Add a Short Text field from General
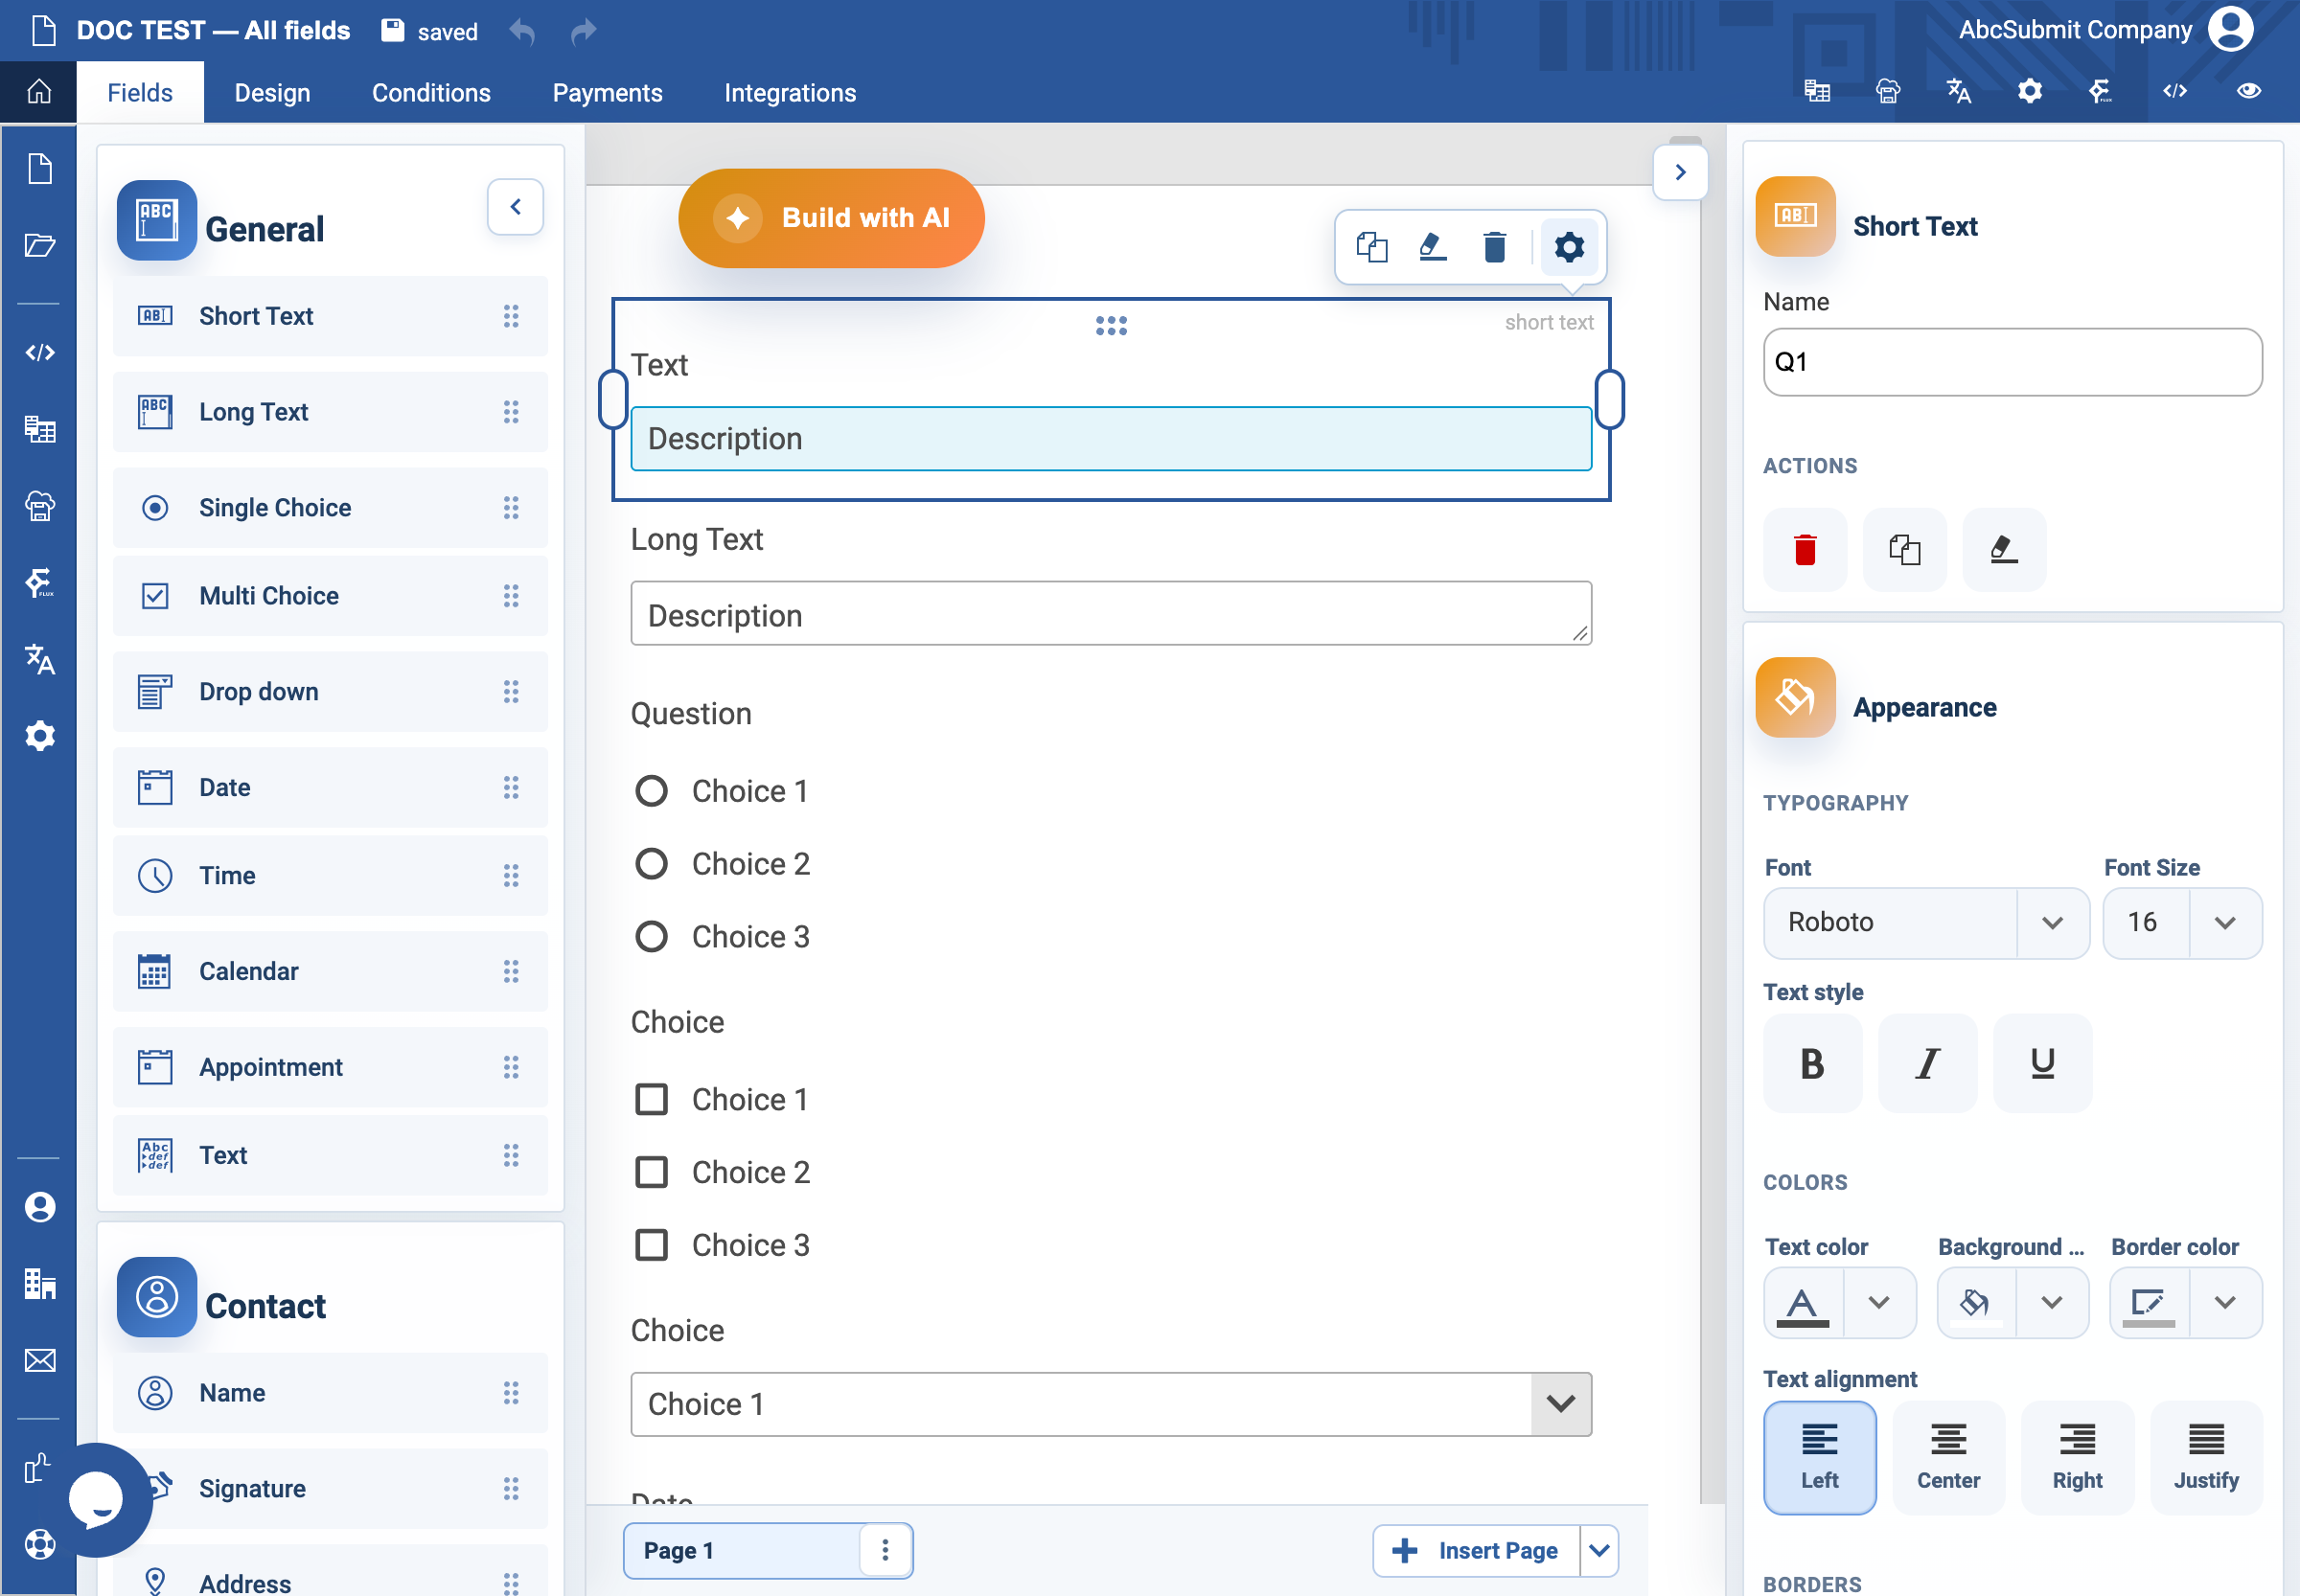This screenshot has height=1596, width=2300. [x=330, y=316]
